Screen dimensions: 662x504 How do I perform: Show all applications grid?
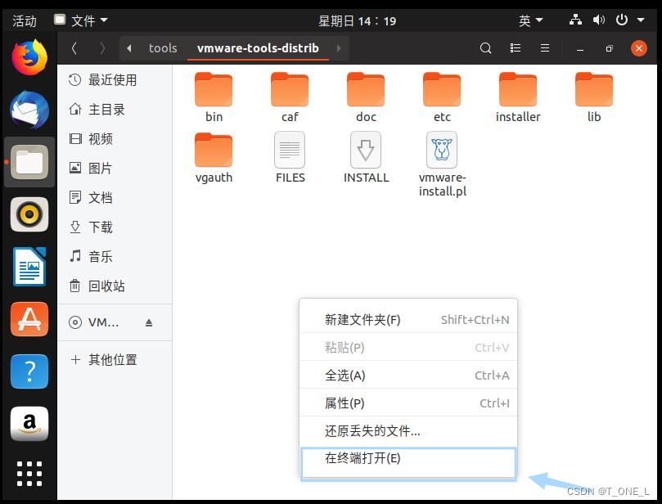29,473
